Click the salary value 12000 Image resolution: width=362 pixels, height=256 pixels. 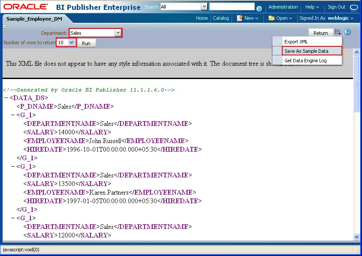[67, 235]
